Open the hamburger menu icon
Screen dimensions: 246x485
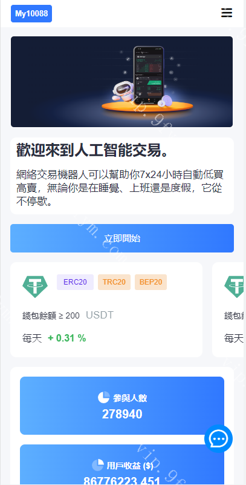tap(227, 13)
